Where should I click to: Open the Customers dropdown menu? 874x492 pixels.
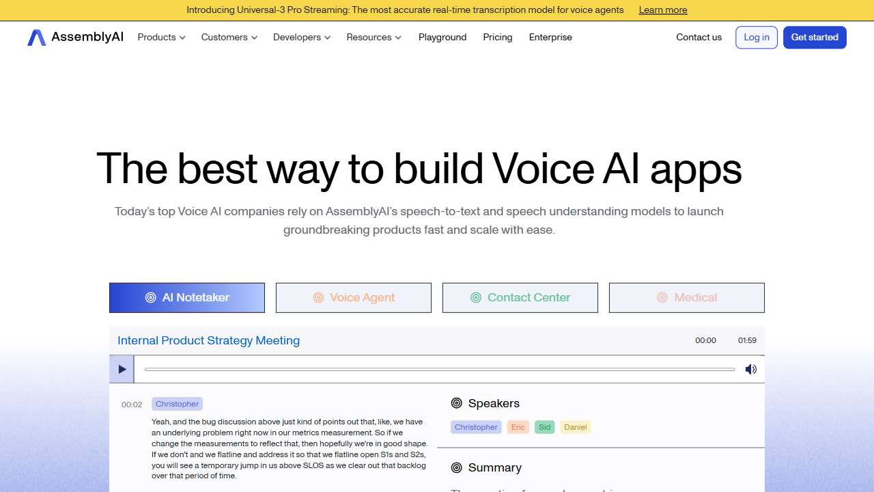pyautogui.click(x=229, y=38)
